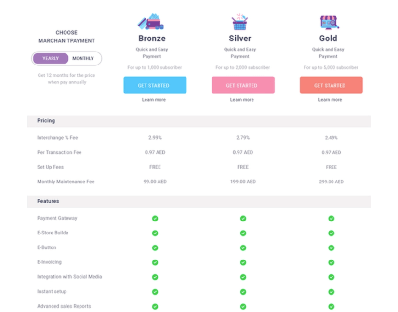Click the E-Store Builde checkmark under Gold

coord(331,233)
